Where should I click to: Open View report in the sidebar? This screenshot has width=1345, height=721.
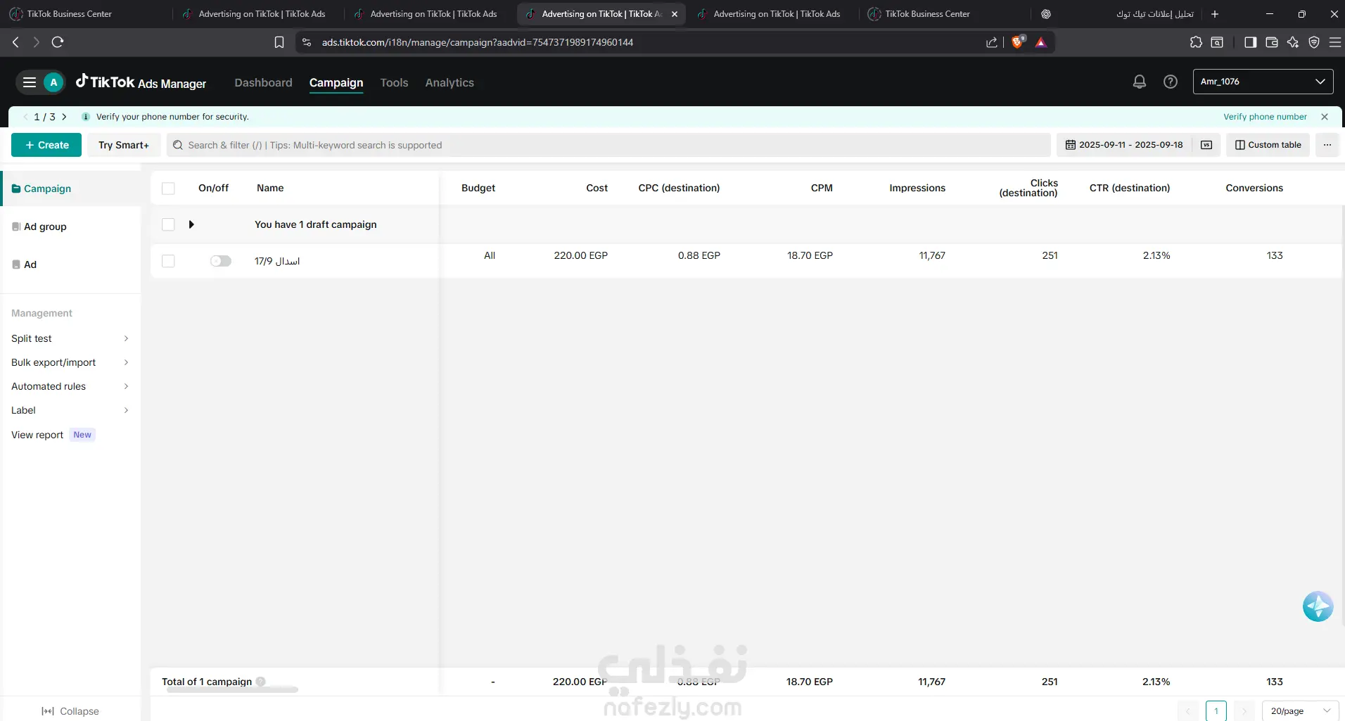[x=37, y=435]
